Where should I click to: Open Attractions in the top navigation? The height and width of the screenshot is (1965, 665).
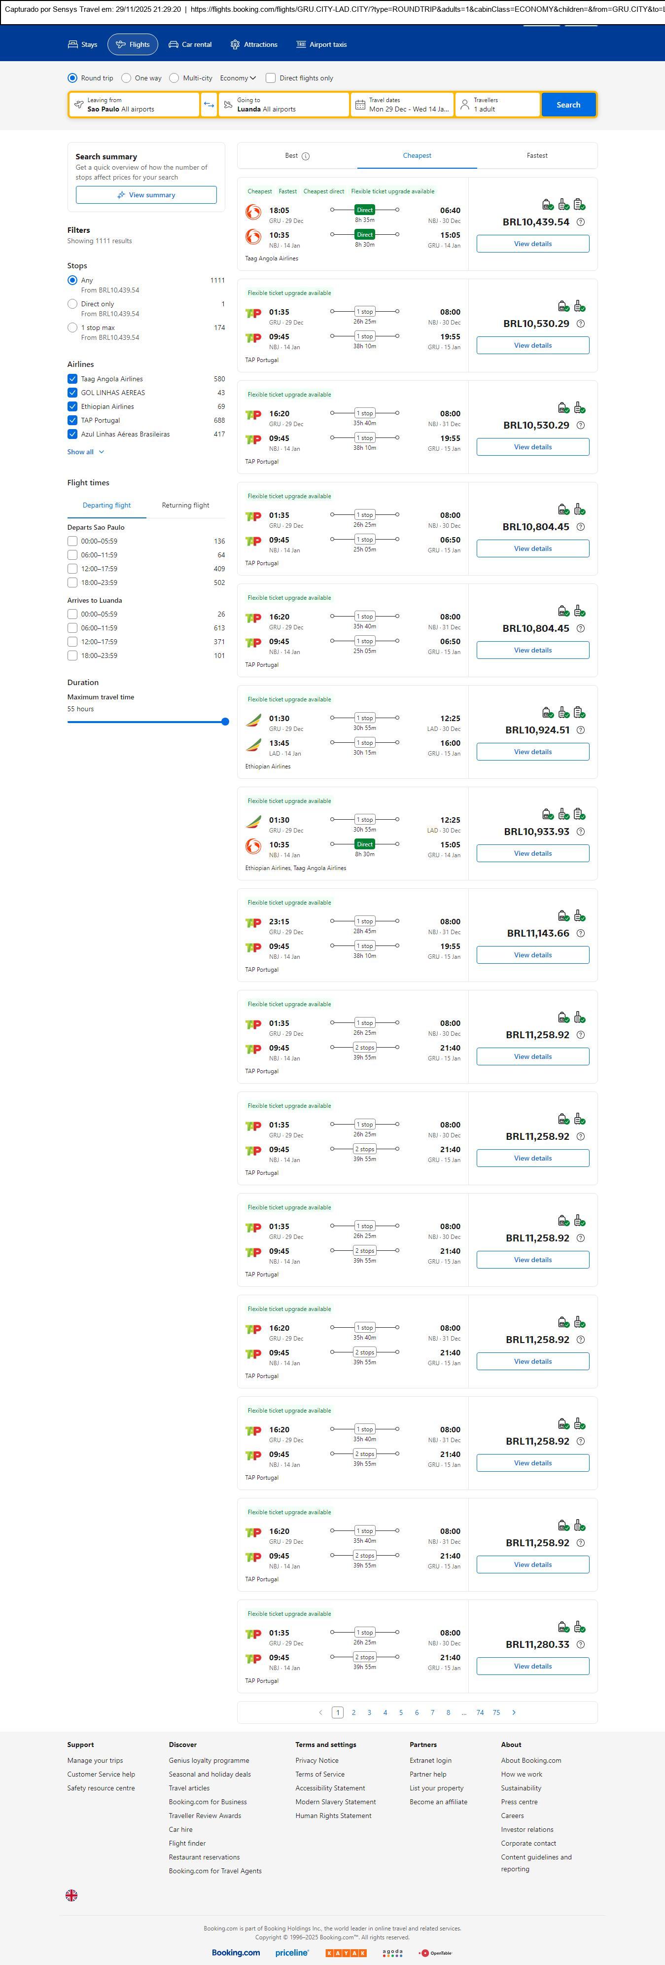point(254,44)
